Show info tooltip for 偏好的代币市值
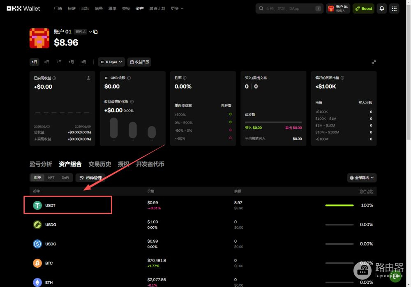This screenshot has height=287, width=411. pyautogui.click(x=342, y=78)
